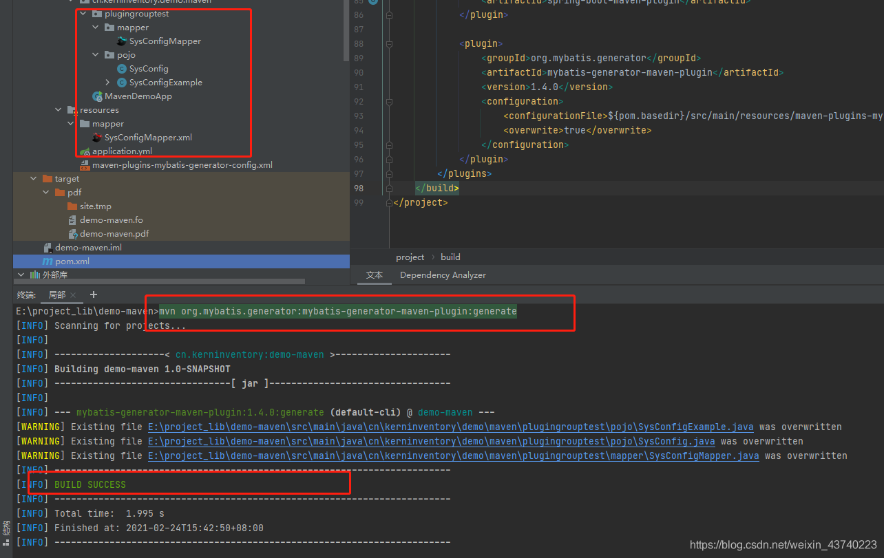Click the site.tmp folder icon

[72, 206]
